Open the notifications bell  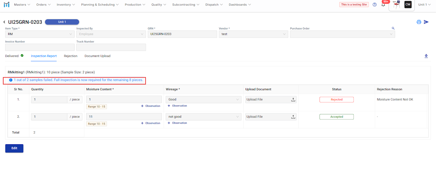(x=383, y=5)
